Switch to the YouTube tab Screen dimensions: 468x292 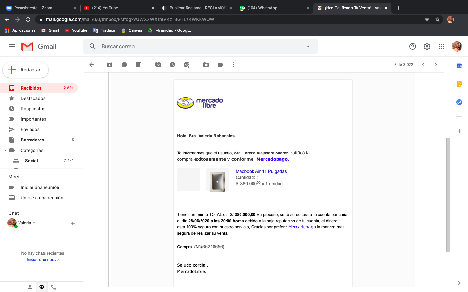tap(119, 8)
